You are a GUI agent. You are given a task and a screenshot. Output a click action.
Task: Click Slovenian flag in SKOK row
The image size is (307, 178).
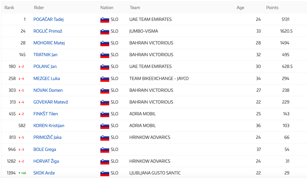[105, 173]
